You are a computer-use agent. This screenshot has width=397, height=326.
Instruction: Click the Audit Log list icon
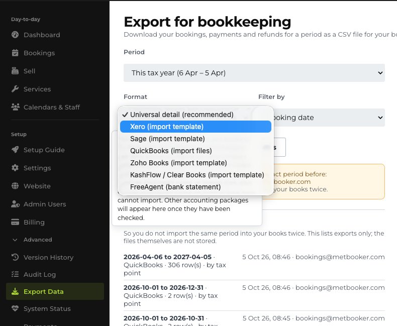pos(15,274)
